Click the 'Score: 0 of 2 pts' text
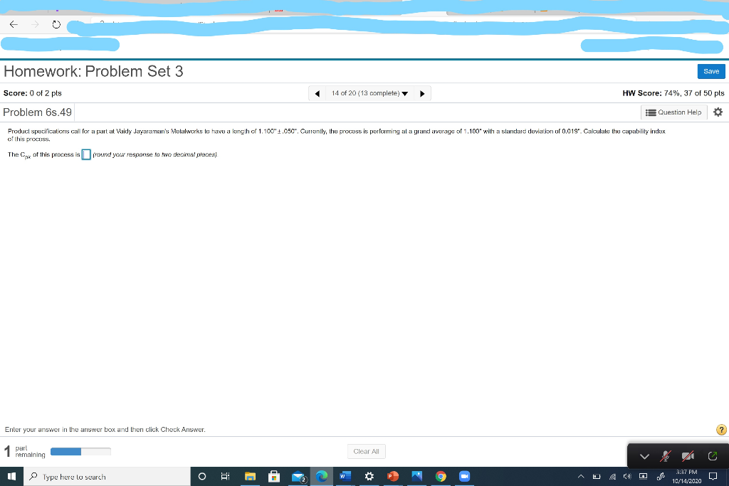The height and width of the screenshot is (486, 729). pyautogui.click(x=33, y=93)
